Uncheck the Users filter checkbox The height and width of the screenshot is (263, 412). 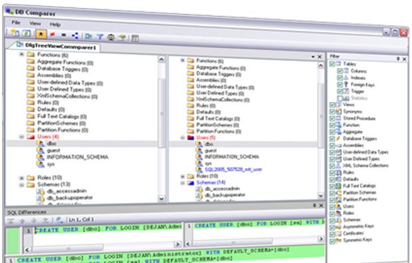pyautogui.click(x=333, y=206)
